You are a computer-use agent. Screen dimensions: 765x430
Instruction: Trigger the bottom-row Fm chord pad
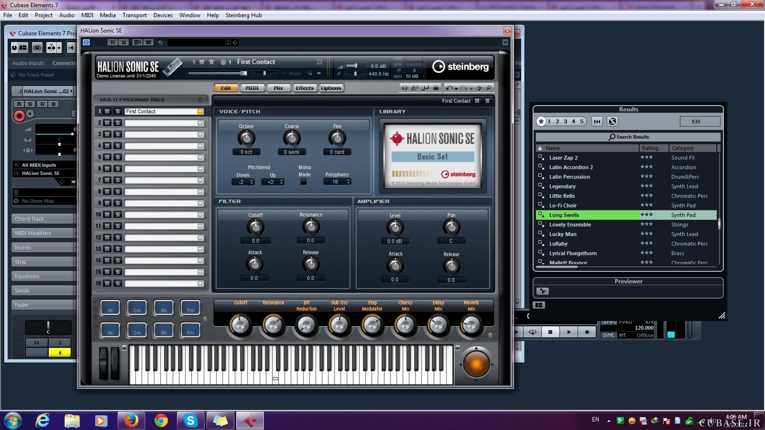coord(190,330)
